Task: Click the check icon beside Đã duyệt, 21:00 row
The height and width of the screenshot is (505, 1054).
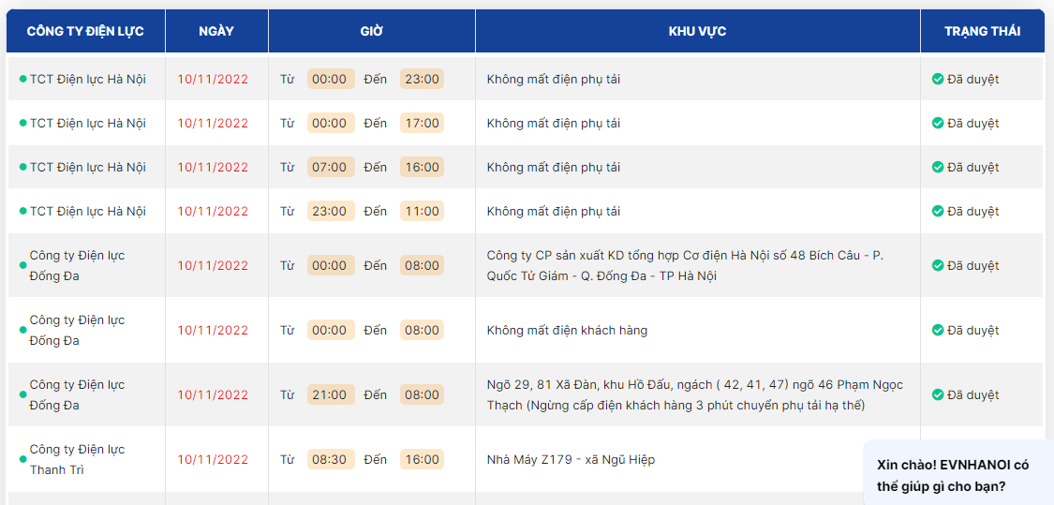Action: (938, 395)
